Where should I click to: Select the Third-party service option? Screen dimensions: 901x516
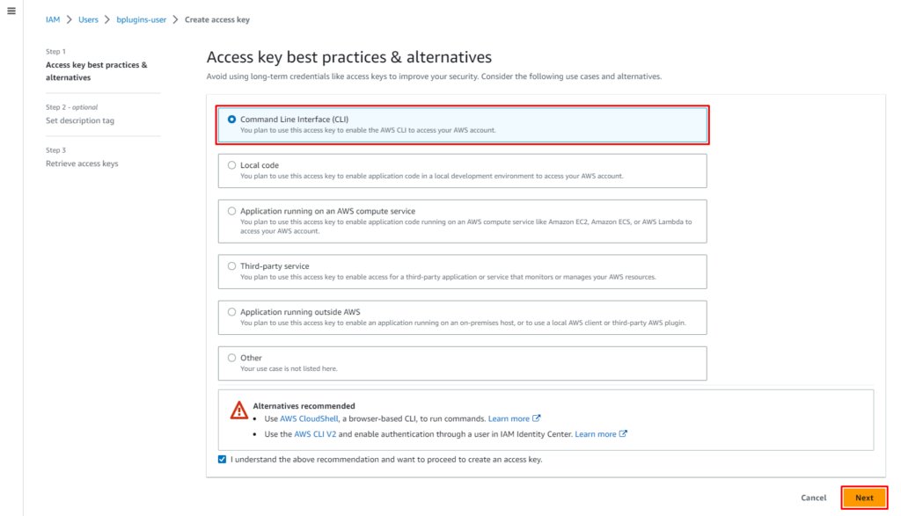231,265
